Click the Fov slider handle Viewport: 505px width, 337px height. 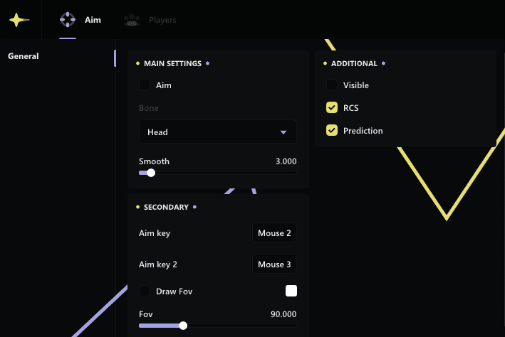183,326
